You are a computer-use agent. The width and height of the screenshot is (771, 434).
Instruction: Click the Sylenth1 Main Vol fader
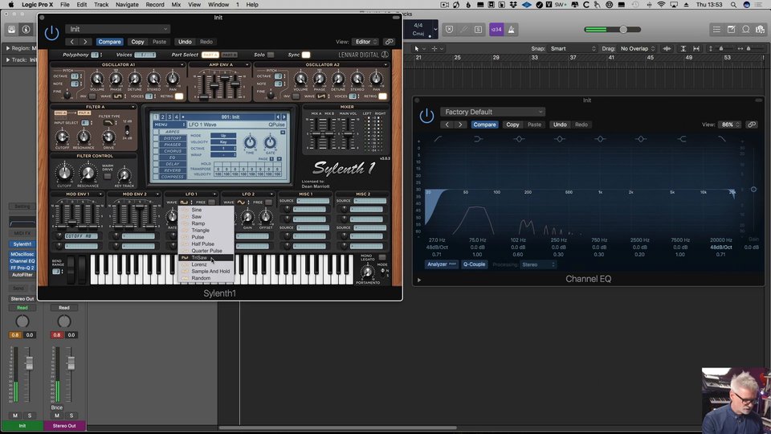(x=348, y=134)
